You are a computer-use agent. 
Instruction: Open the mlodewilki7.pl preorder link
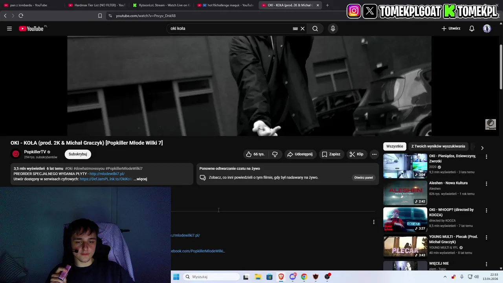(x=107, y=174)
